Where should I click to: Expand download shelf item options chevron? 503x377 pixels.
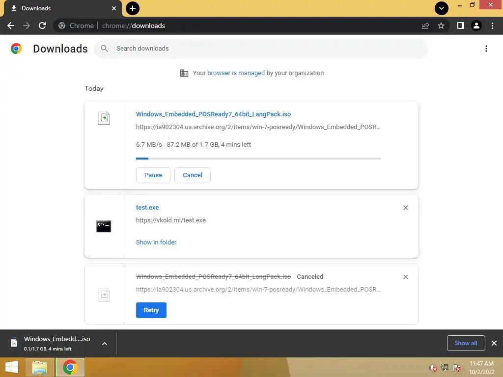tap(105, 344)
